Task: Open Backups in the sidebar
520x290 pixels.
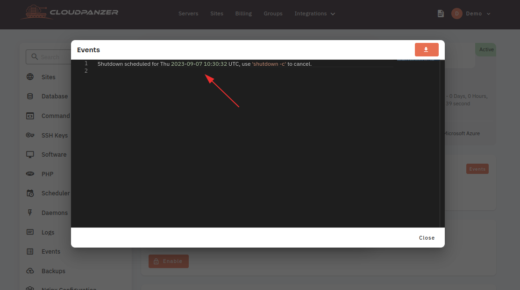Action: point(53,271)
